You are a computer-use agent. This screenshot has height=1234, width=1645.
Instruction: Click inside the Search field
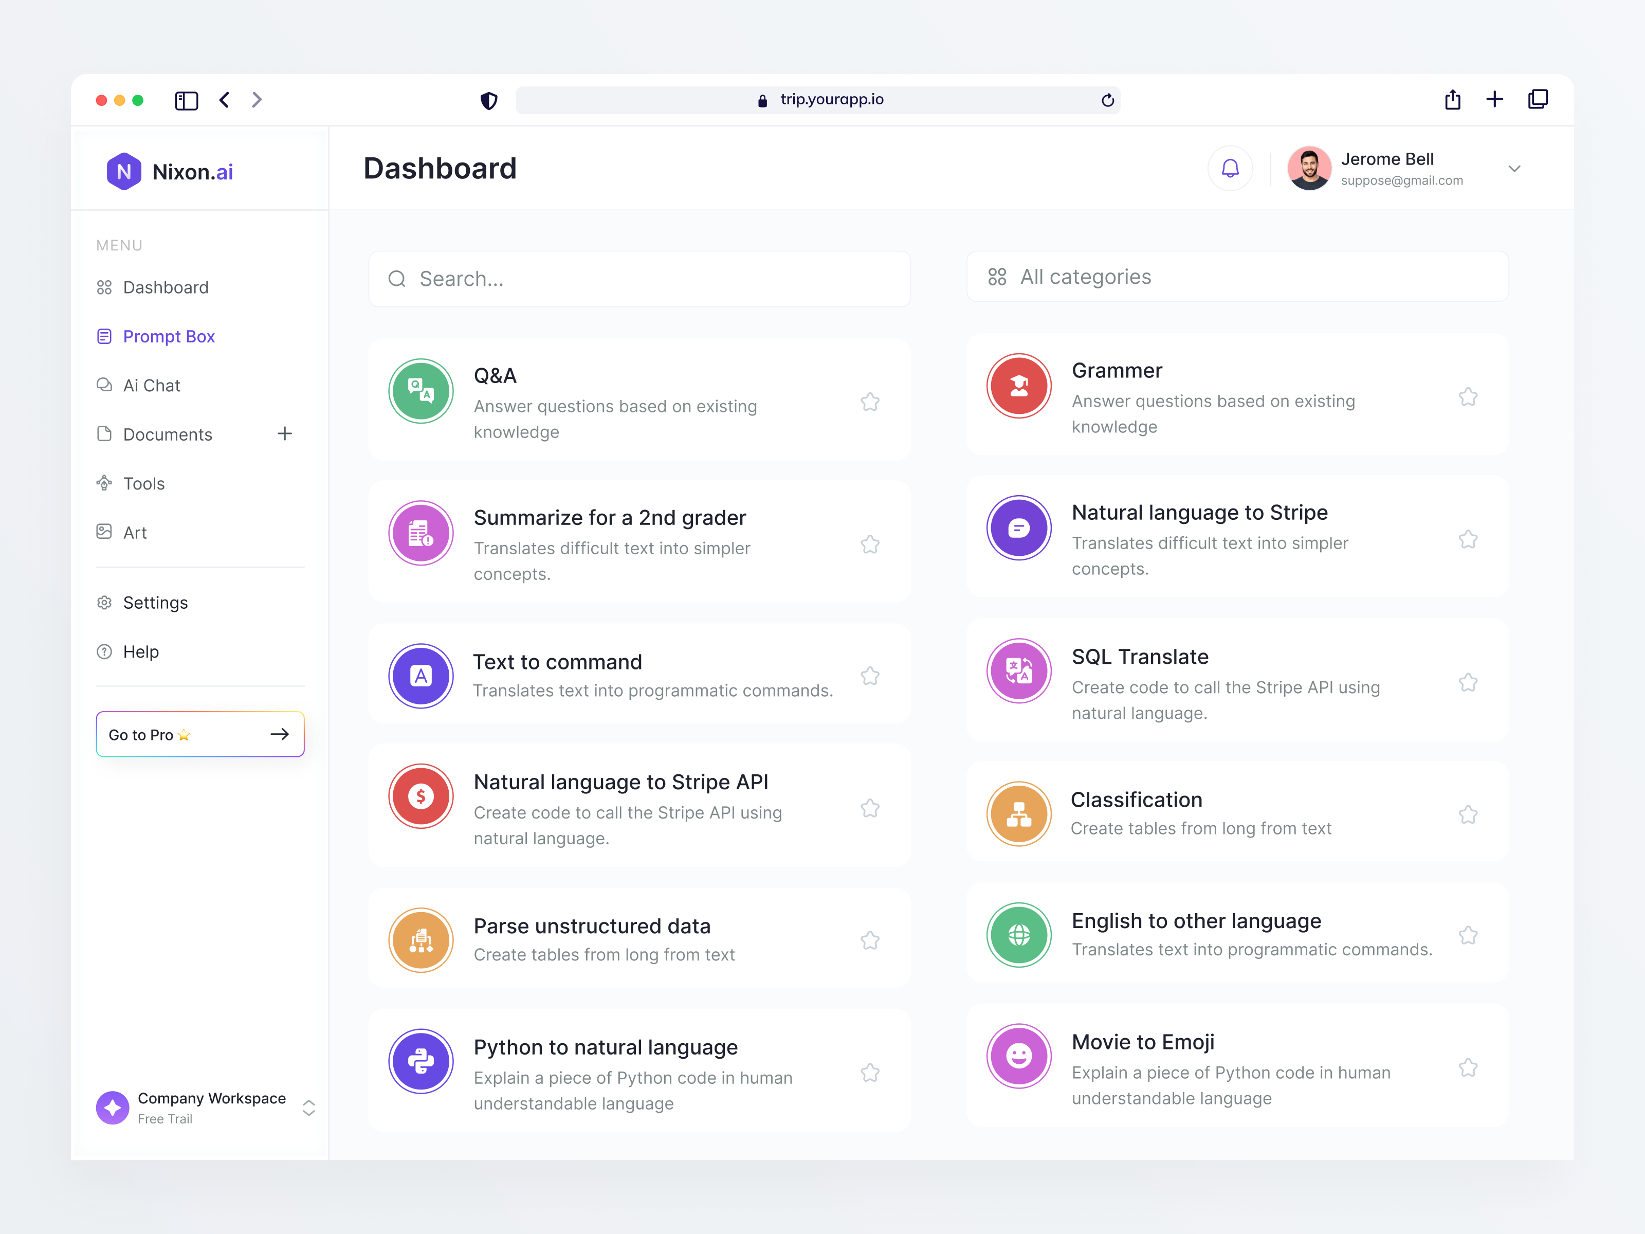tap(639, 279)
